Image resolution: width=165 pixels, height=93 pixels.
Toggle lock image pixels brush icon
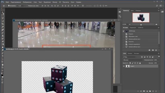133,63
